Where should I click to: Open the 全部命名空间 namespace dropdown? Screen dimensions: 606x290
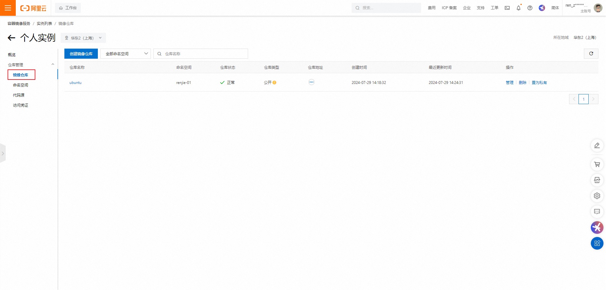tap(126, 54)
